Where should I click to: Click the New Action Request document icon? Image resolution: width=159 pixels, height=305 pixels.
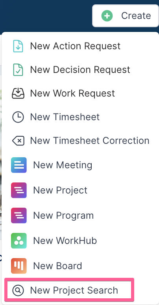click(18, 46)
